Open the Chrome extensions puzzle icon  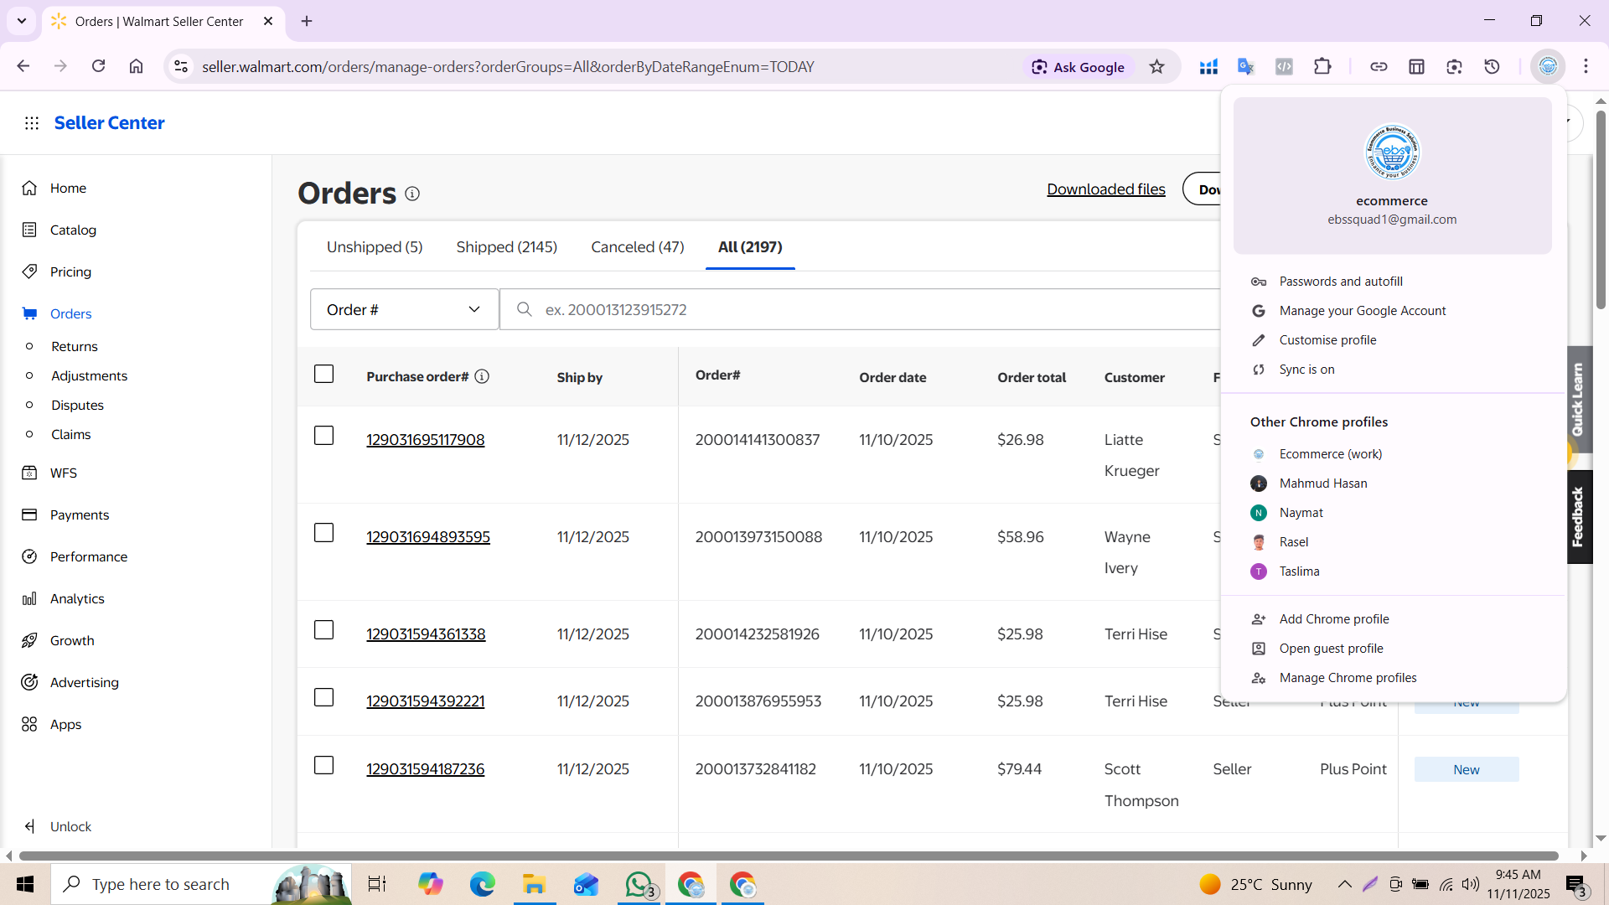[1322, 67]
